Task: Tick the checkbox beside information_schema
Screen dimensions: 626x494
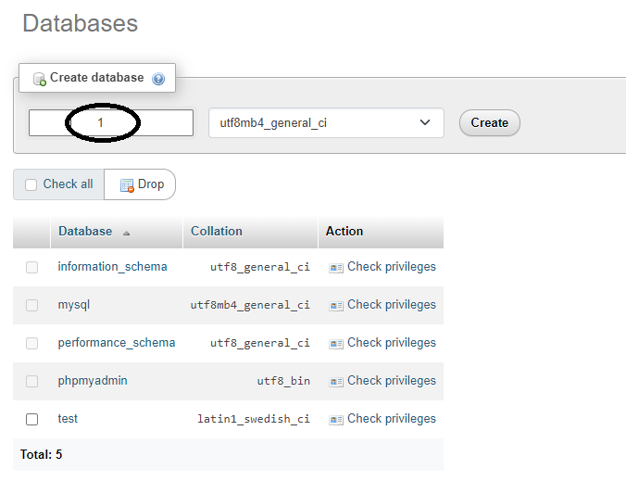Action: pos(31,267)
